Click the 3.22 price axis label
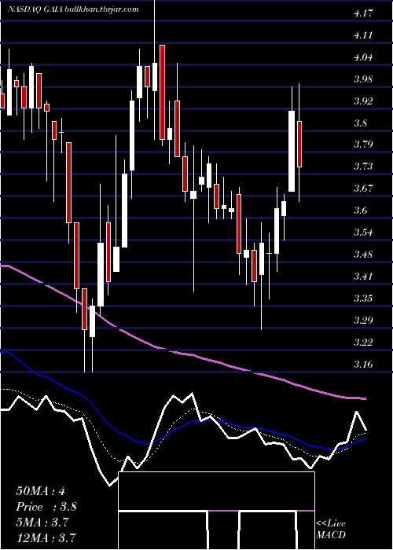The image size is (393, 550). (363, 342)
